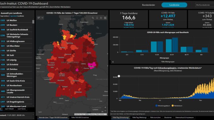This screenshot has height=120, width=214.
Task: Select LK Unstrut-Hainich-Kreis row
Action: 16,97
